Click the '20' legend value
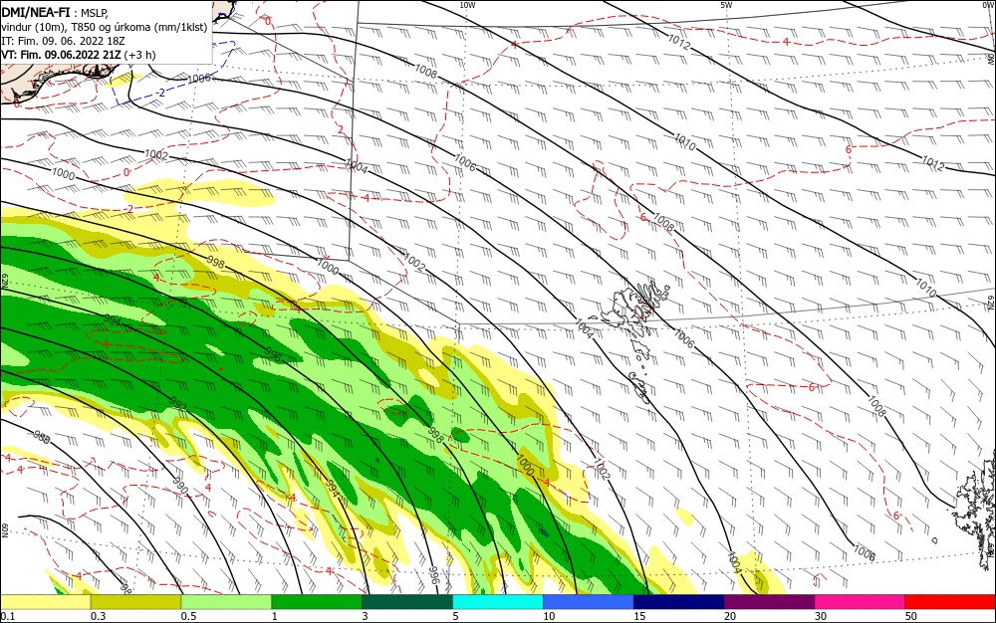 [x=730, y=616]
